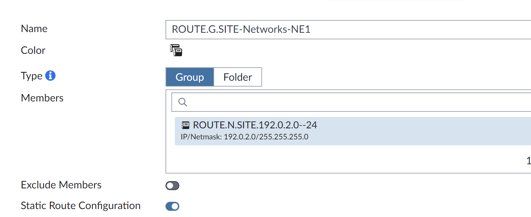Click the Type info icon

tap(50, 76)
